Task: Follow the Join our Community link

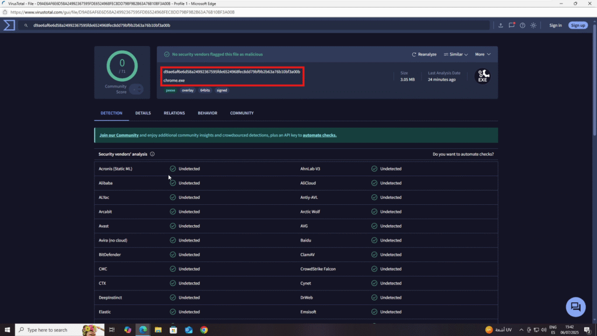Action: click(x=119, y=135)
